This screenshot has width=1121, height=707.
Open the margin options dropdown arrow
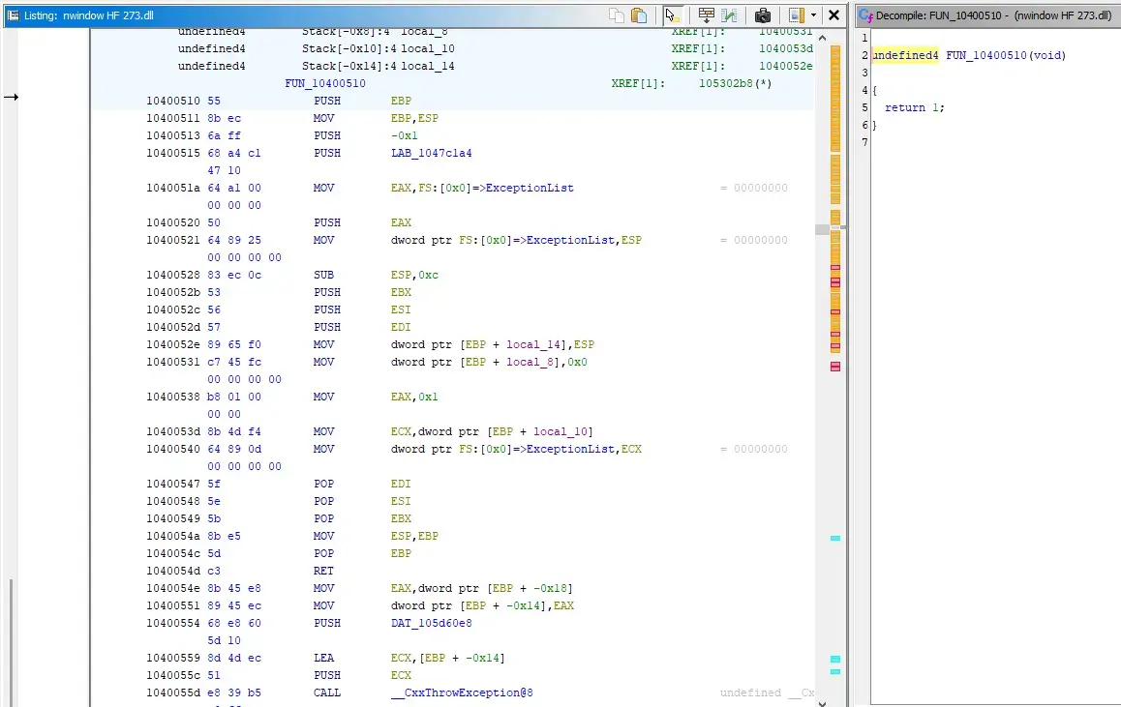tap(813, 15)
